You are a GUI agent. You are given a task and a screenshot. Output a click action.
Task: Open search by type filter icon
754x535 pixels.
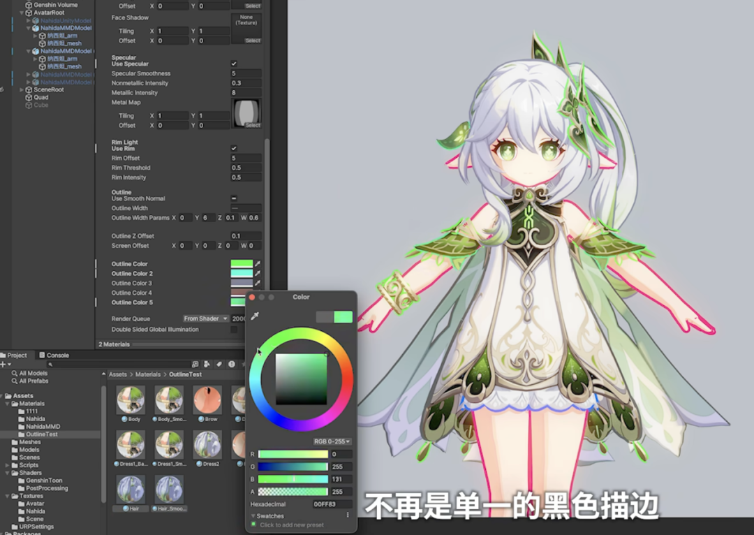pyautogui.click(x=207, y=364)
